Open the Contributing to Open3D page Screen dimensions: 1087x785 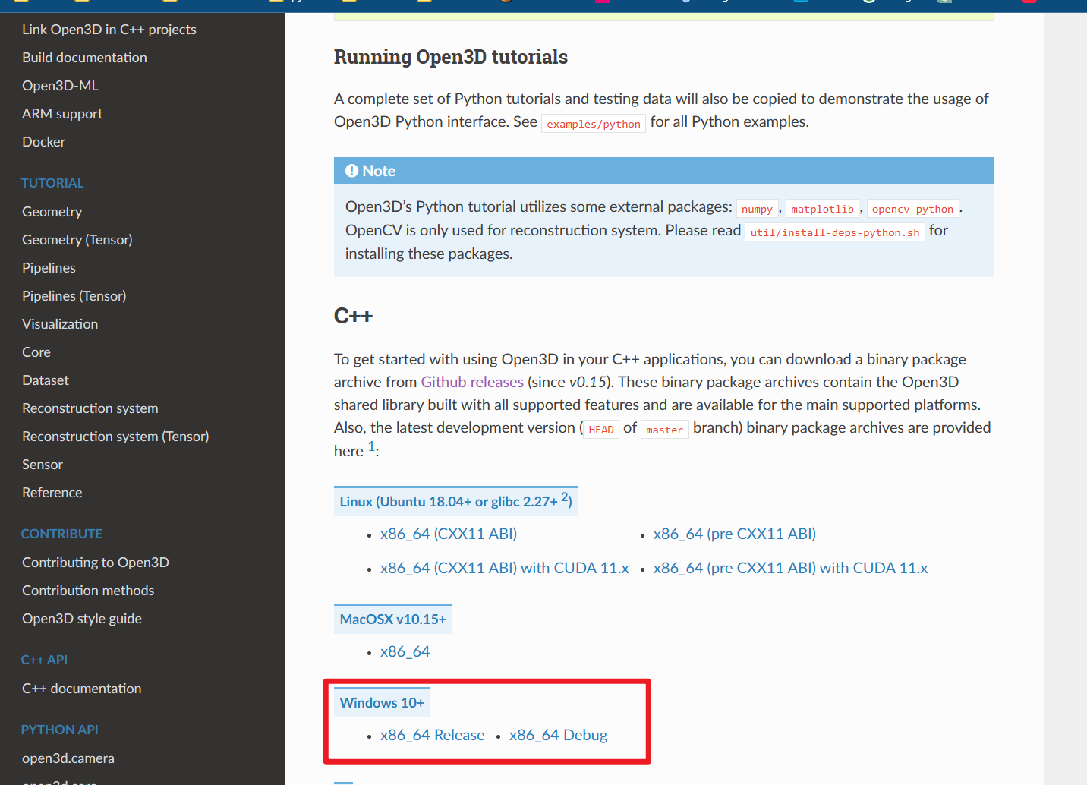pos(95,562)
